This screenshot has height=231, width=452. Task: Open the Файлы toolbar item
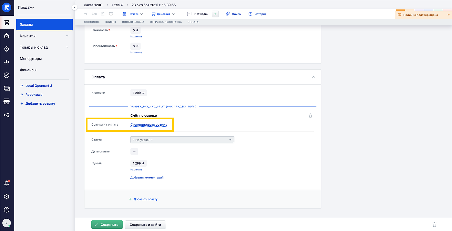(233, 14)
